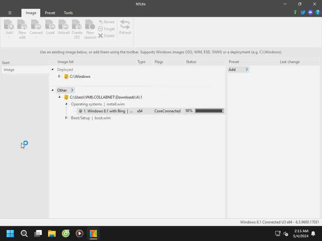
Task: Switch to the Tools tab
Action: tap(68, 13)
